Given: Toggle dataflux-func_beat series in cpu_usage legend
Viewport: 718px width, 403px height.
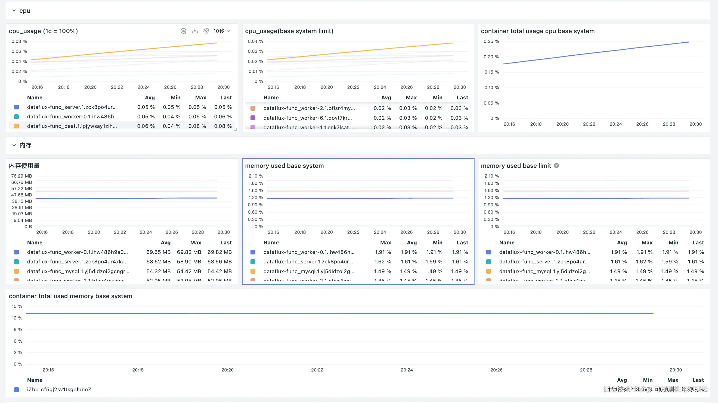Looking at the screenshot, I should coord(72,126).
